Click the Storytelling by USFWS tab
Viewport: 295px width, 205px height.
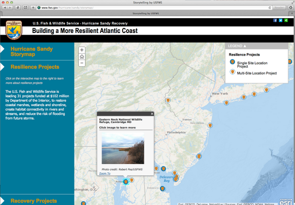click(x=146, y=13)
